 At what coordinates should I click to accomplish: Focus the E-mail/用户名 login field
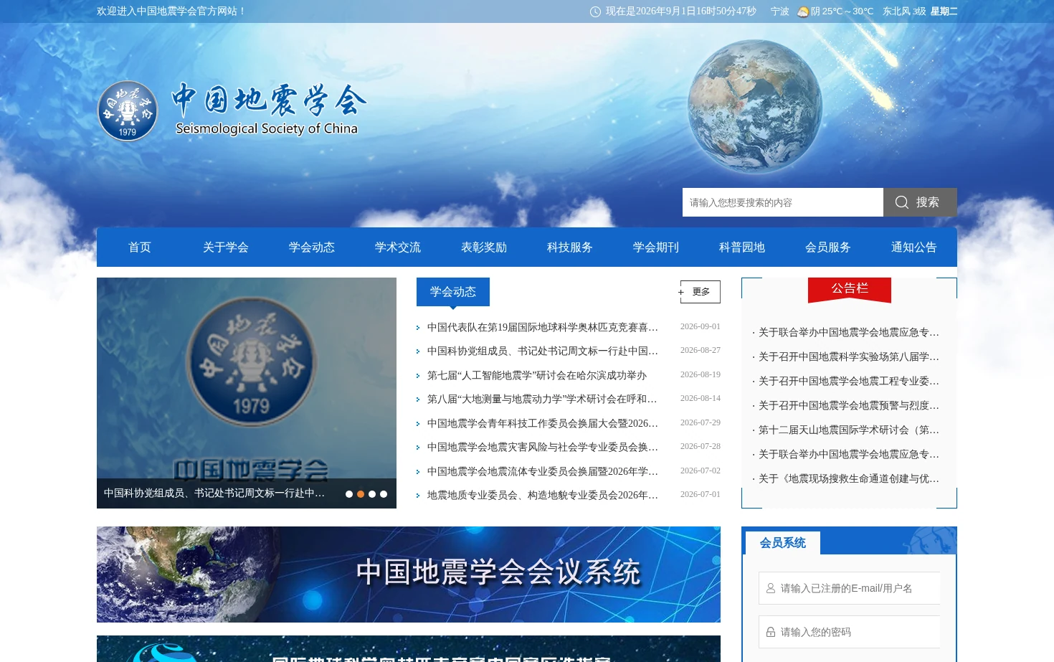[849, 588]
